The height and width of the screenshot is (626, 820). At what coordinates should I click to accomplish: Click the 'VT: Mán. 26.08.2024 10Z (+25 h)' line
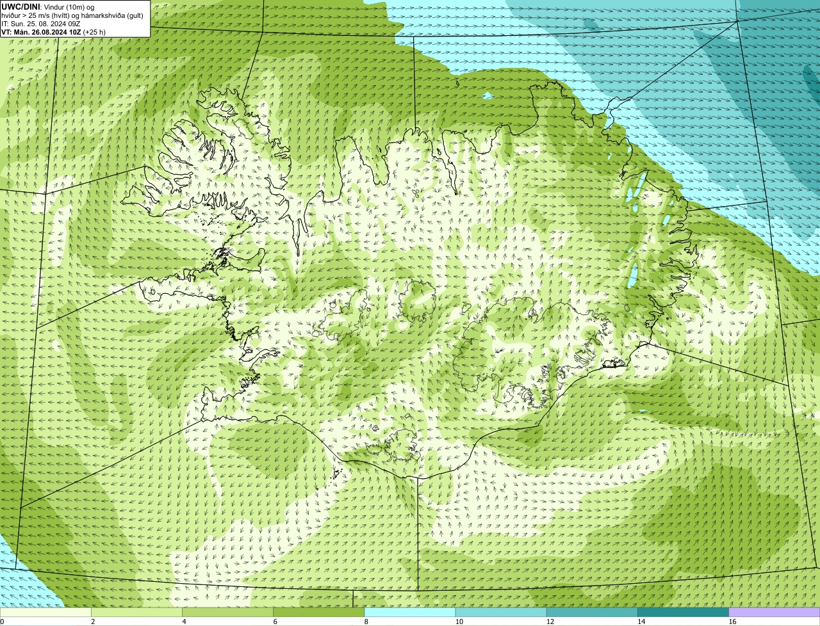click(53, 31)
